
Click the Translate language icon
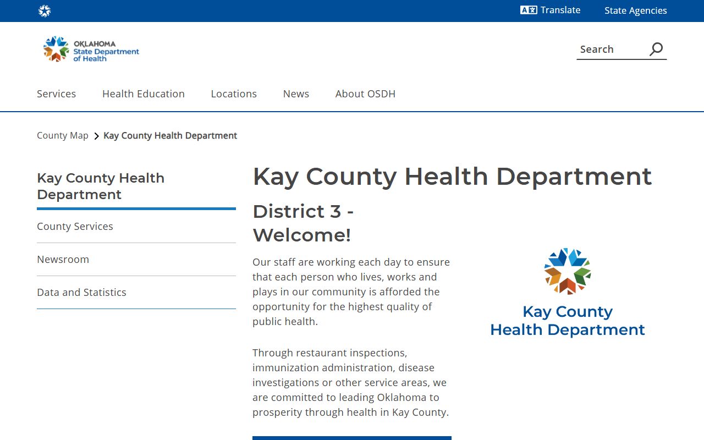click(x=529, y=10)
